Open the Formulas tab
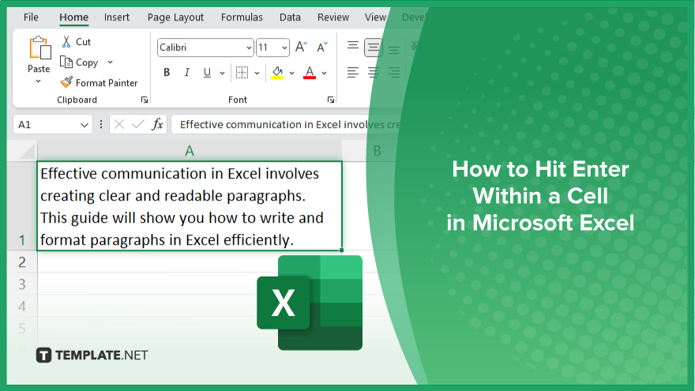The height and width of the screenshot is (391, 695). point(242,17)
